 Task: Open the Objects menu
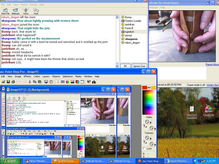[56, 77]
